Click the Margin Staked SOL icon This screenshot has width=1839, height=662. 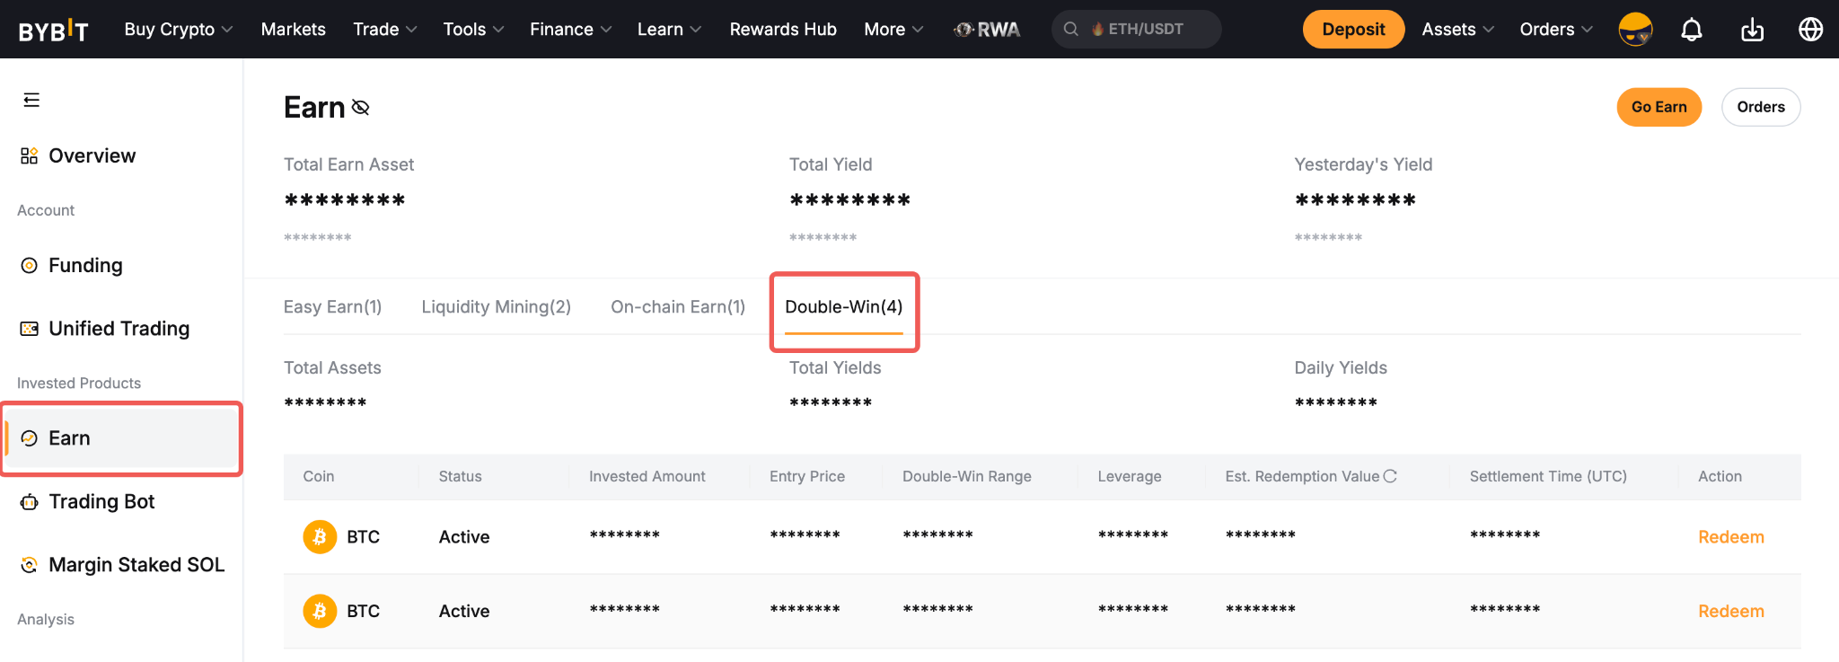point(30,565)
